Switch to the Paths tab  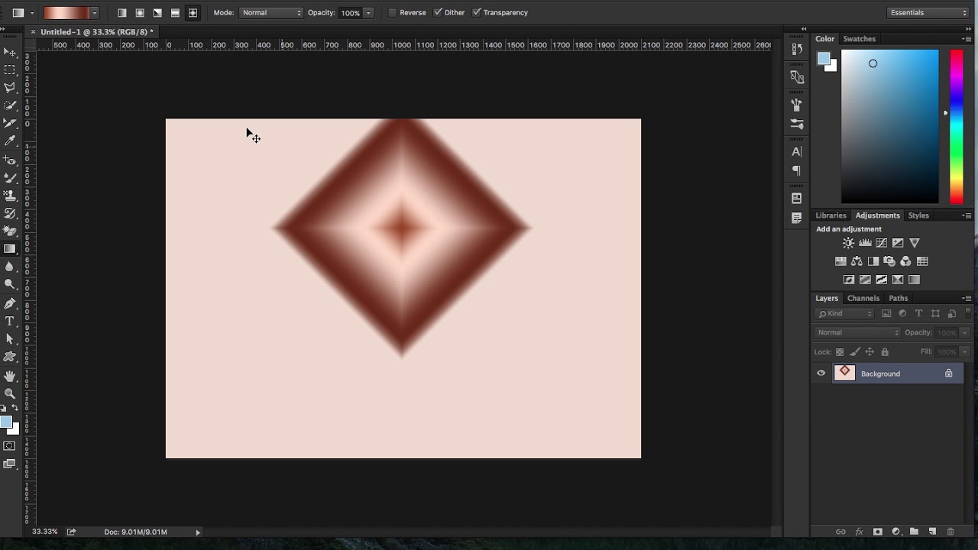[899, 299]
